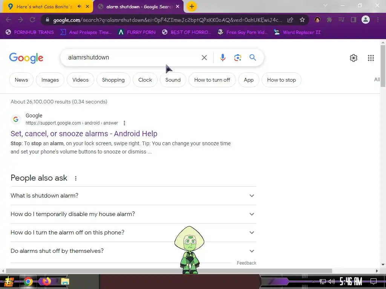
Task: Mute the Casa Bonita tab audio
Action: click(x=79, y=6)
